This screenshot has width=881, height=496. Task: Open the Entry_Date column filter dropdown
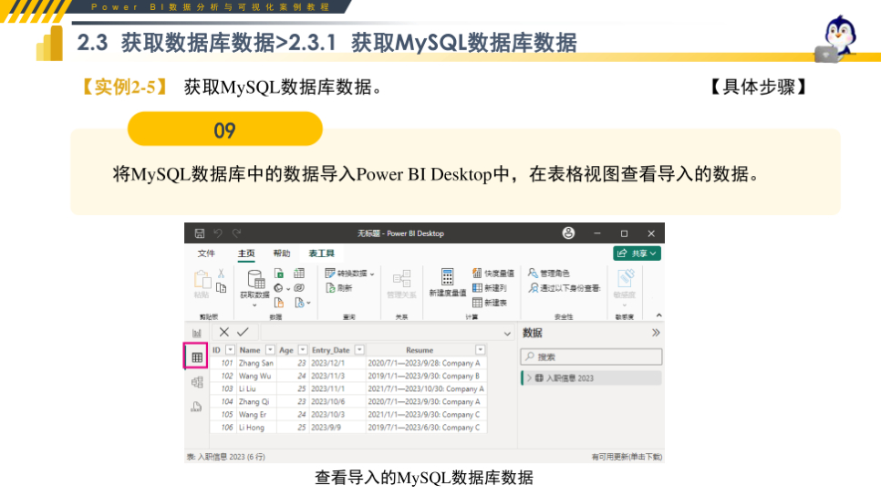tap(359, 350)
